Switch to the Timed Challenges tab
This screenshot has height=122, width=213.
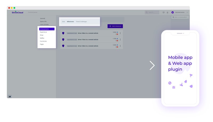coord(81,22)
